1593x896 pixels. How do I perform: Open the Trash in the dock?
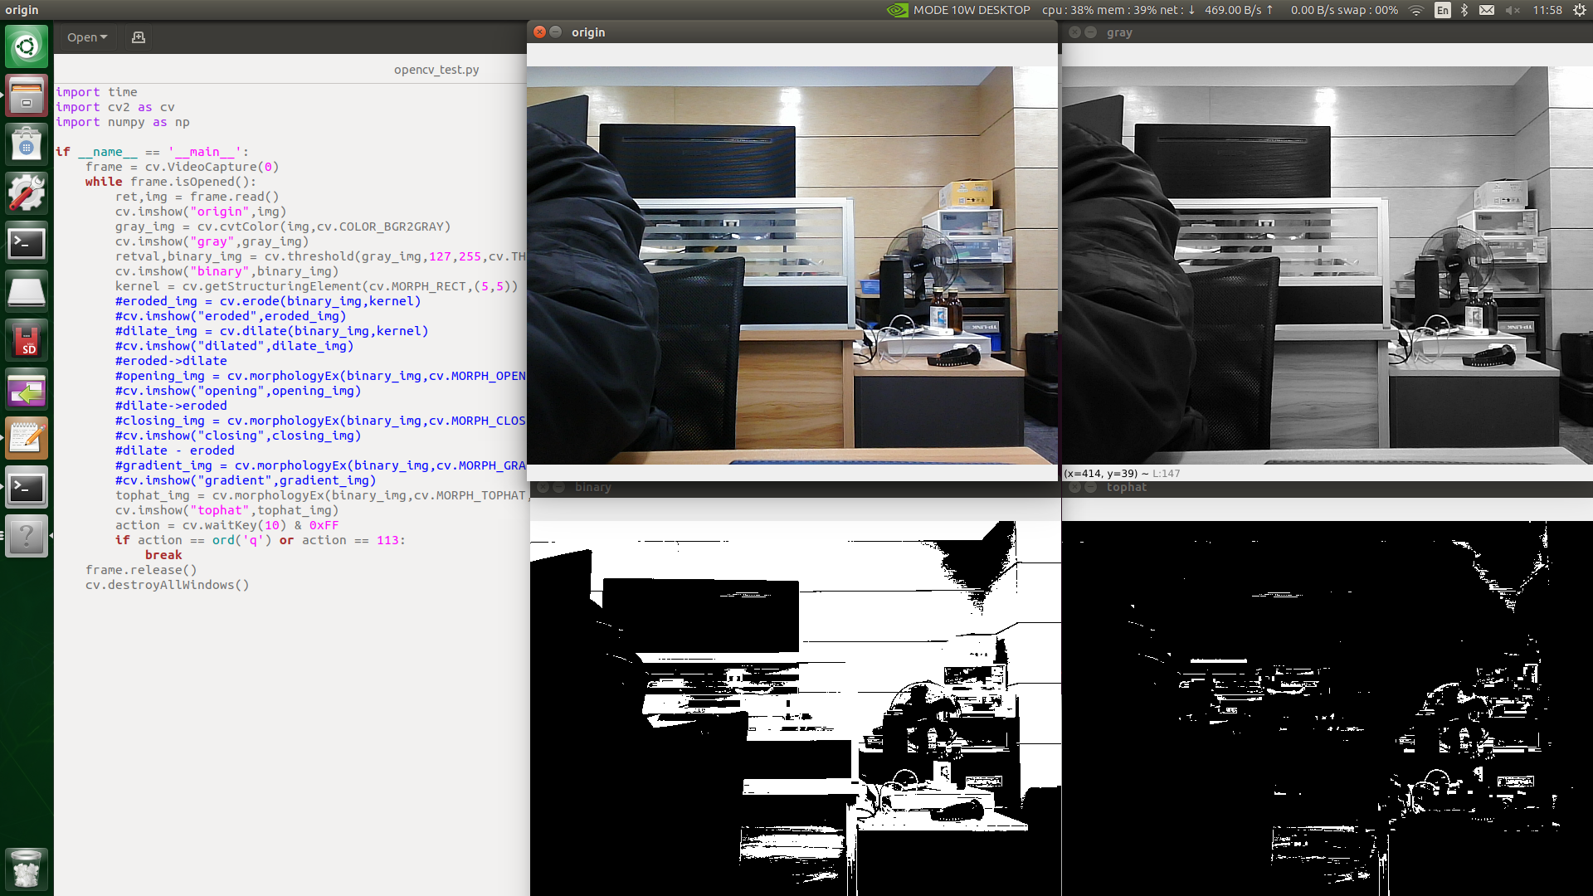(27, 869)
